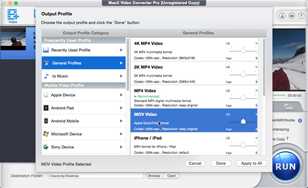Viewport: 308px width, 188px height.
Task: Click the Mobile Video Profile header
Action: pyautogui.click(x=84, y=86)
